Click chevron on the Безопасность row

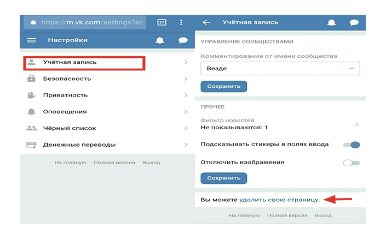pyautogui.click(x=186, y=79)
